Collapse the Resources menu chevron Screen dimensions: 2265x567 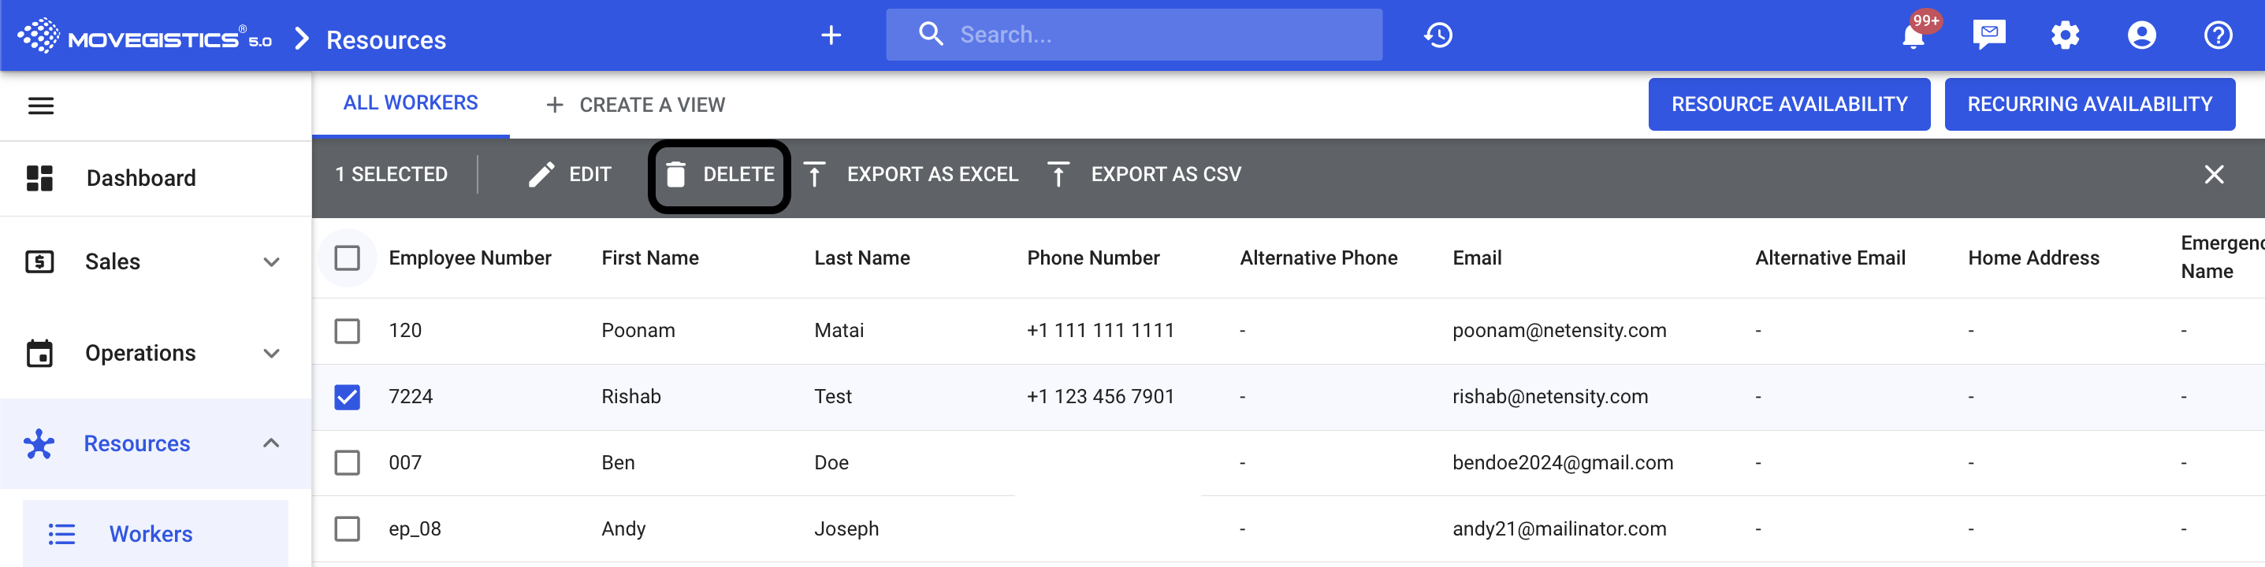pyautogui.click(x=272, y=443)
